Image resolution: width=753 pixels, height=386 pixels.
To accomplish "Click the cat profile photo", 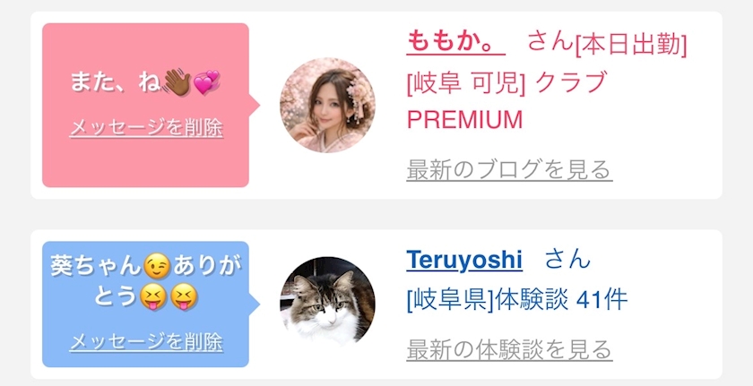I will click(327, 305).
